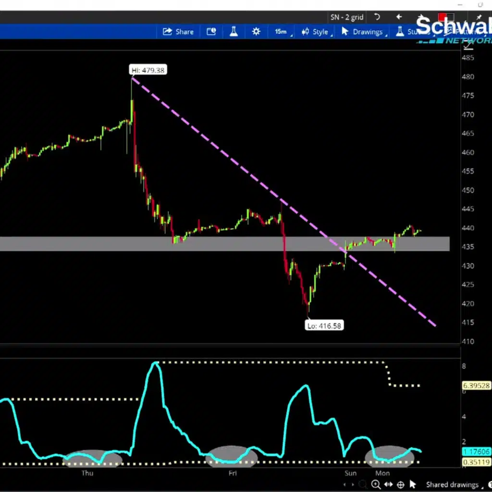This screenshot has width=492, height=492.
Task: Click the dimmed zoom-out magnifier
Action: [363, 484]
